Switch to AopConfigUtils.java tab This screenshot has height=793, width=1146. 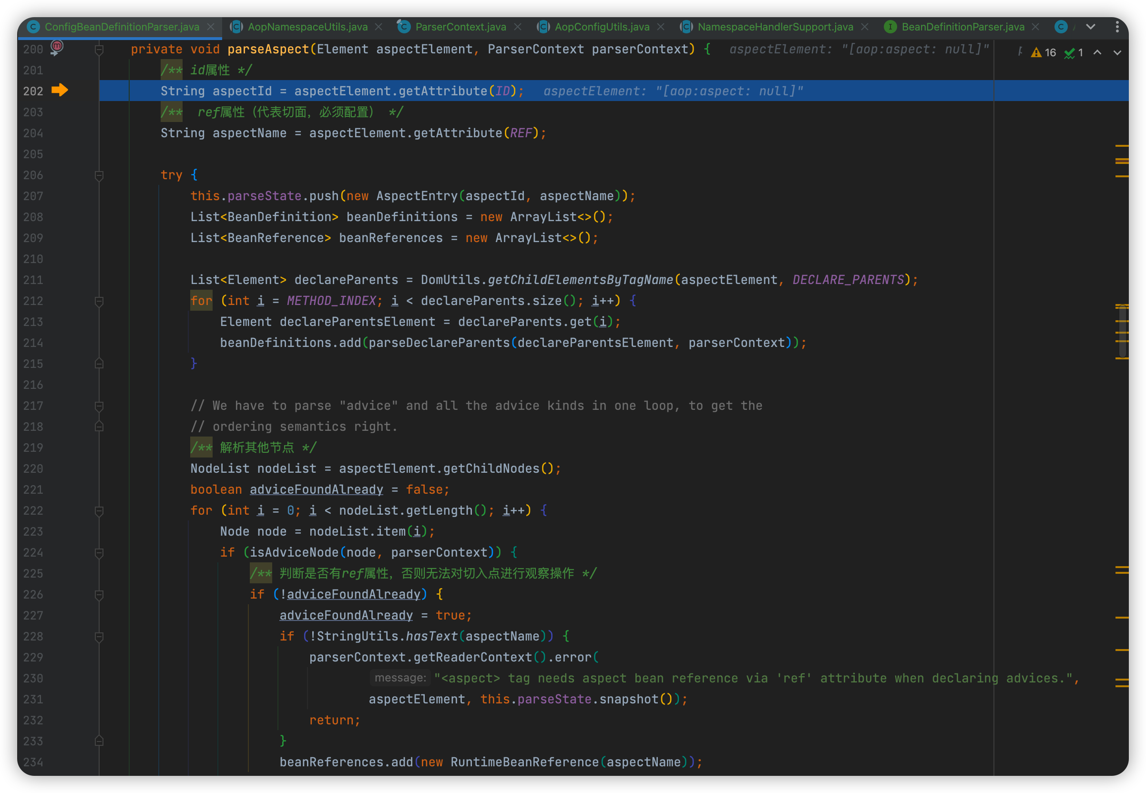[x=601, y=27]
